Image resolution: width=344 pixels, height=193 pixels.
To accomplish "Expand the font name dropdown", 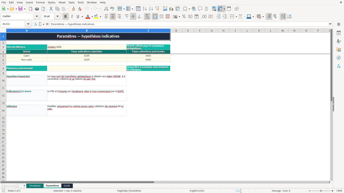I will tap(37, 17).
